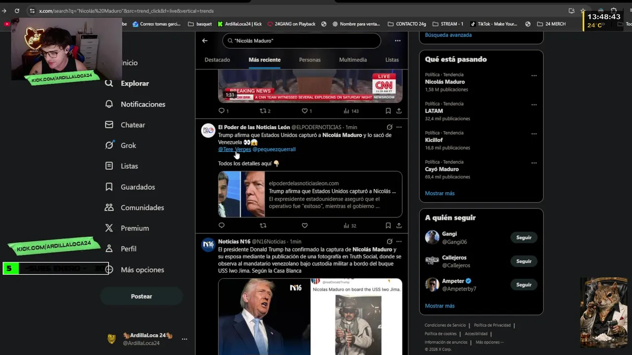
Task: Go back with the left arrow
Action: tap(205, 40)
